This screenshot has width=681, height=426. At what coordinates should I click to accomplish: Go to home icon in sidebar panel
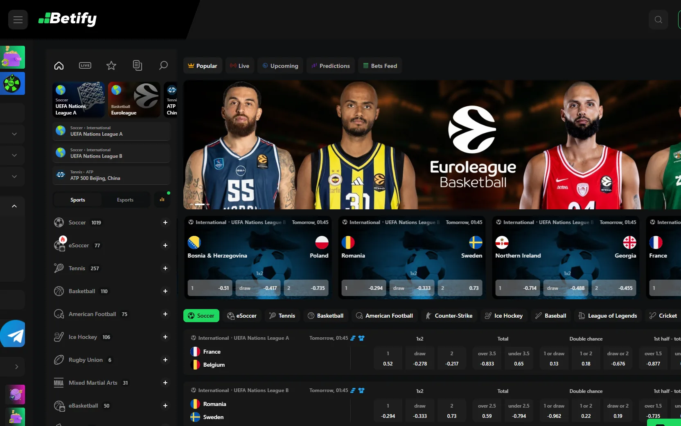coord(59,65)
